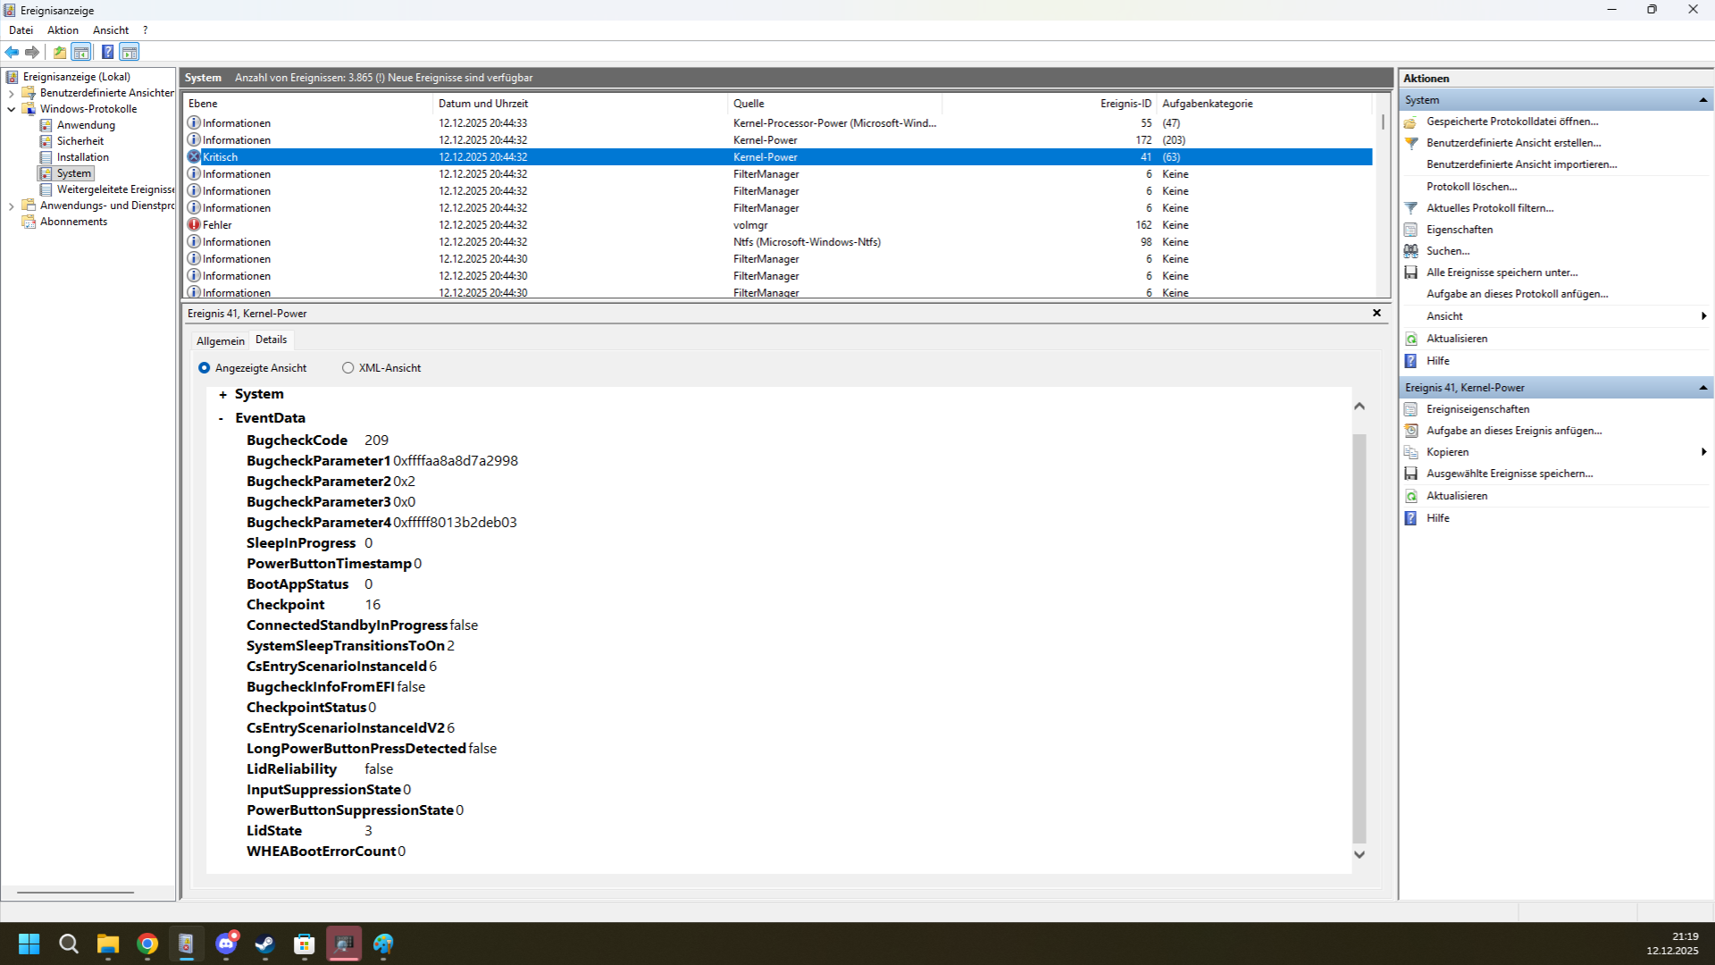1715x965 pixels.
Task: Expand Anwendungs- und Dienstprotokolle node
Action: 11,206
